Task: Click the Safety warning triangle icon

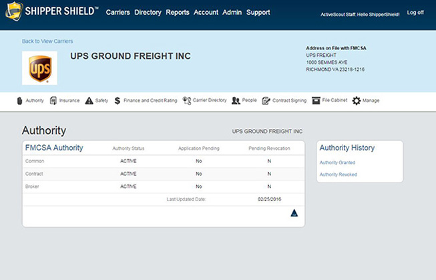Action: pos(89,101)
